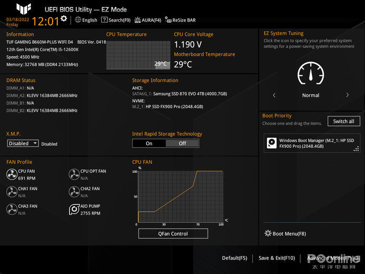
Task: Click the globe language icon
Action: 78,20
